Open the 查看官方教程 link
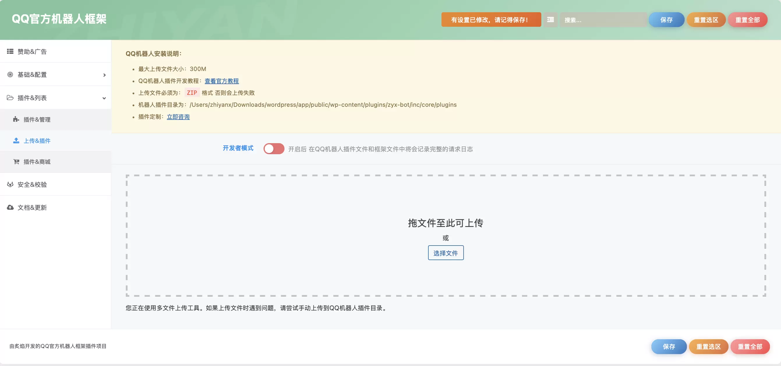The width and height of the screenshot is (781, 366). coord(222,81)
